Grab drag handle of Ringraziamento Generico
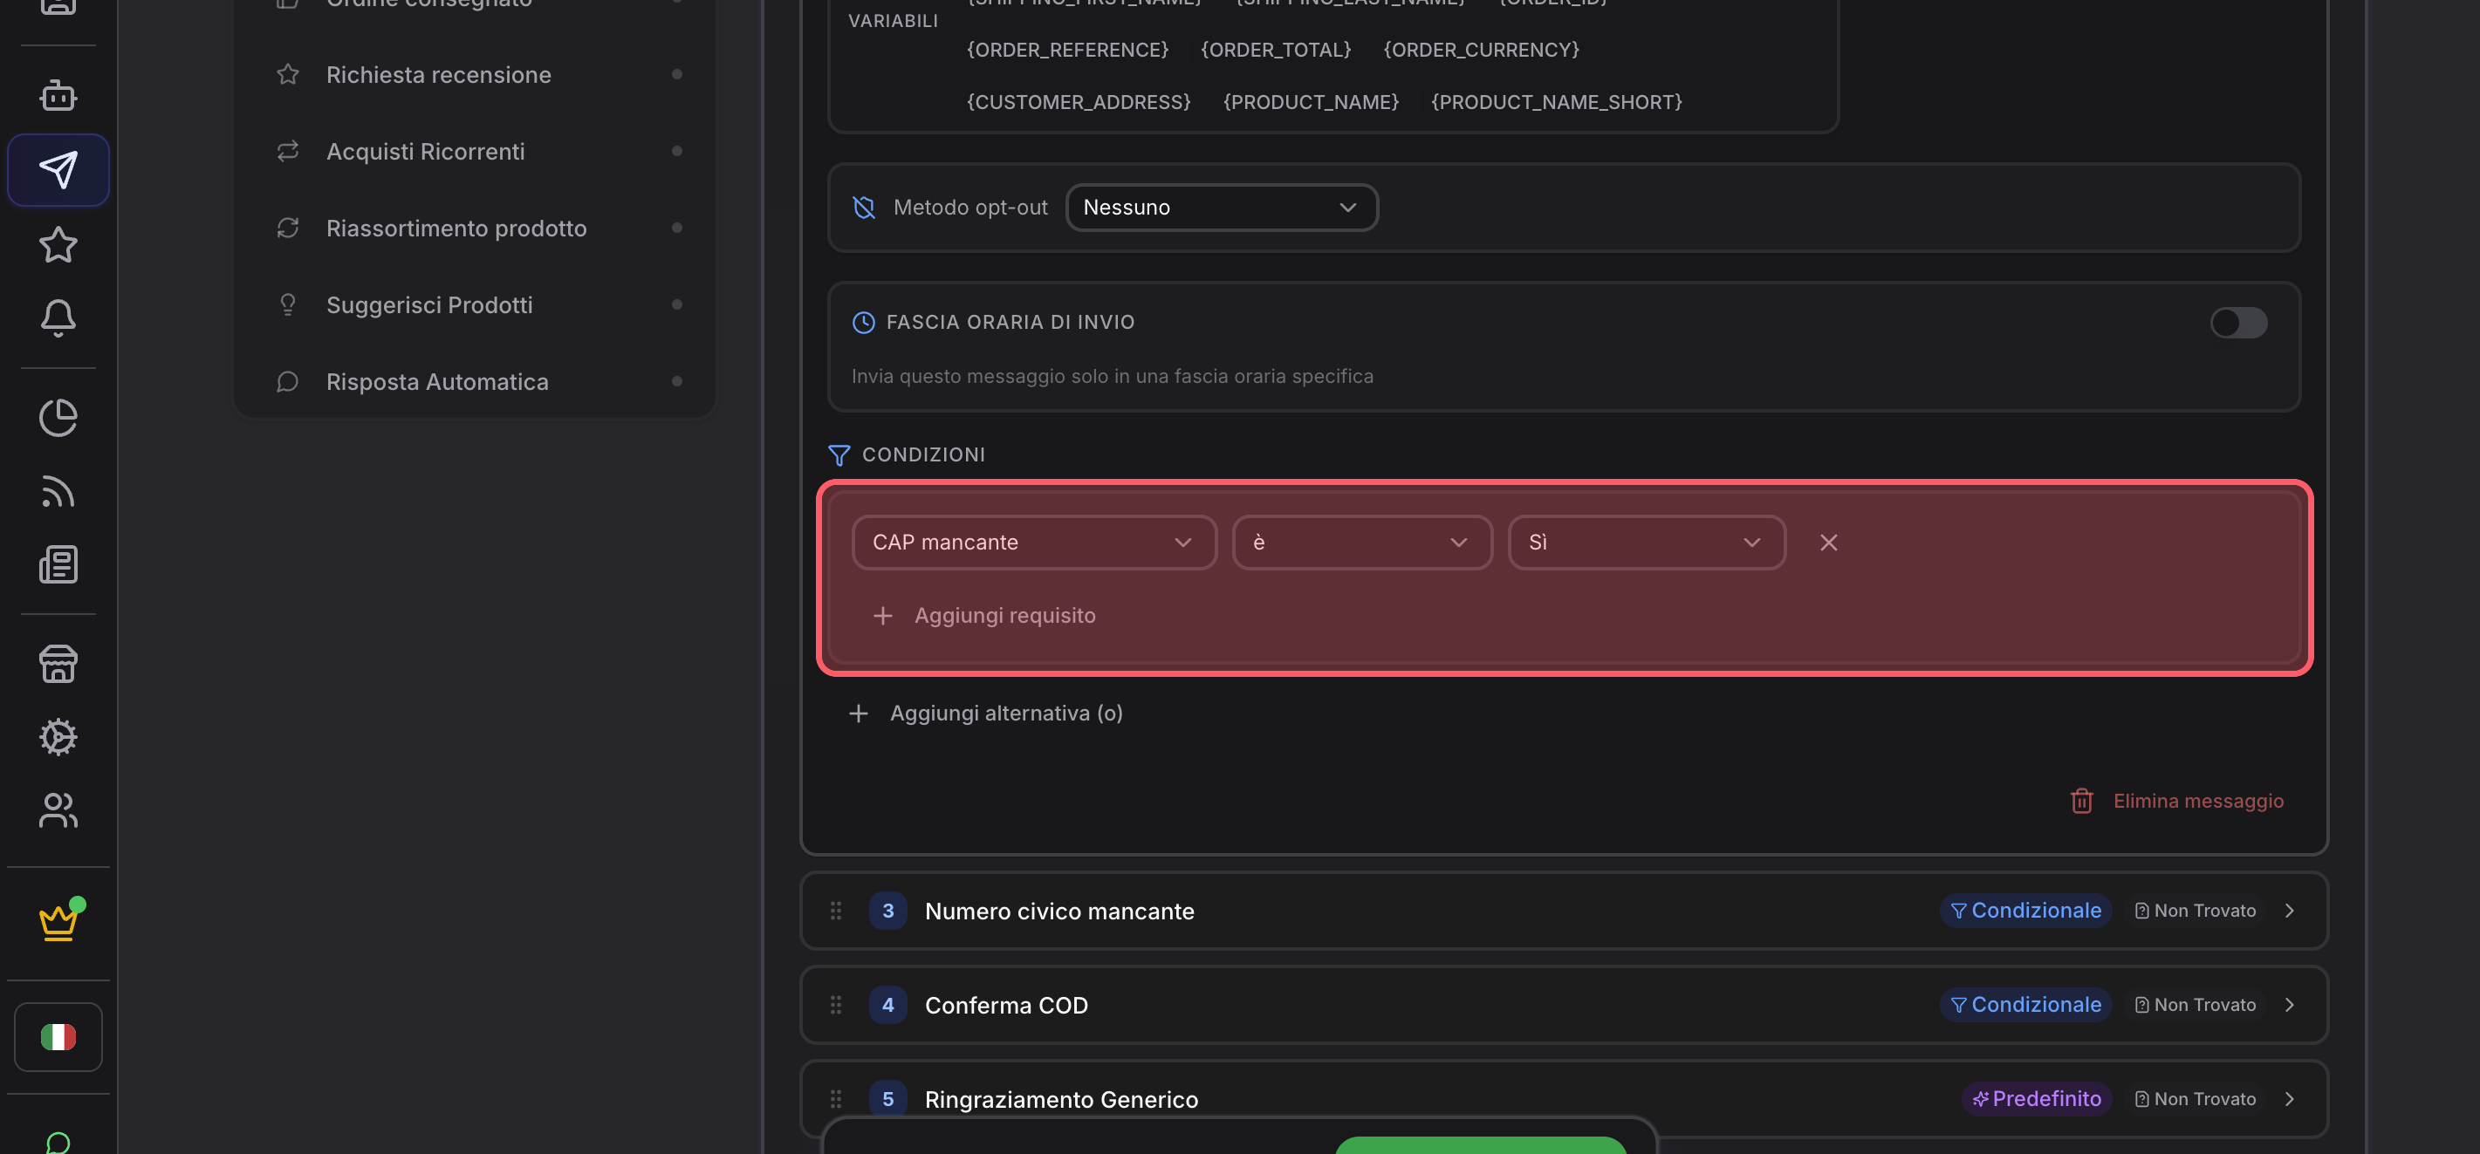The width and height of the screenshot is (2480, 1154). (836, 1099)
